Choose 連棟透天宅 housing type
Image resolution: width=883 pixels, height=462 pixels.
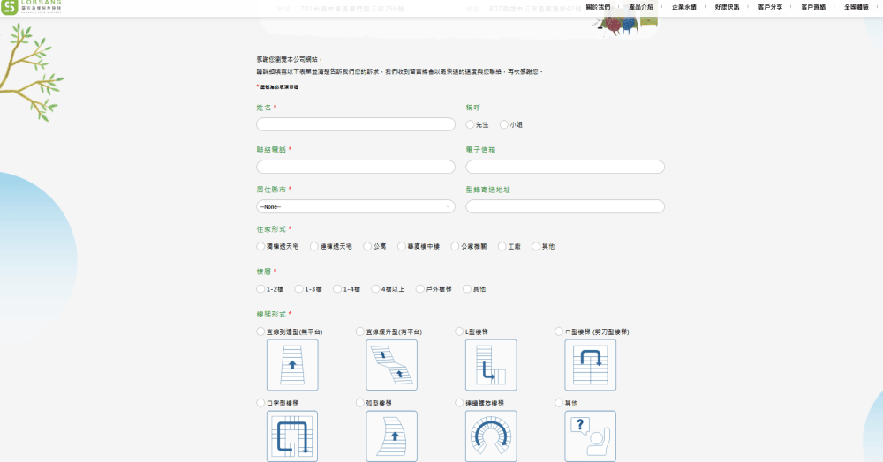313,246
